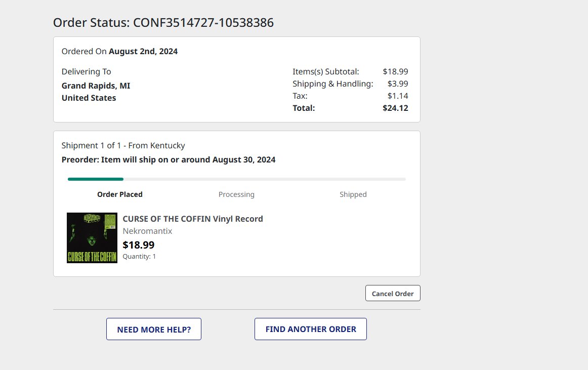Click the Quantity: 1 text
588x370 pixels.
pos(139,256)
